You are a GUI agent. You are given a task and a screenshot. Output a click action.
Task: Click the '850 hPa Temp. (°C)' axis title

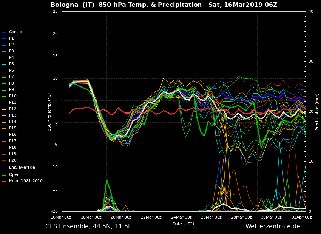tap(49, 112)
